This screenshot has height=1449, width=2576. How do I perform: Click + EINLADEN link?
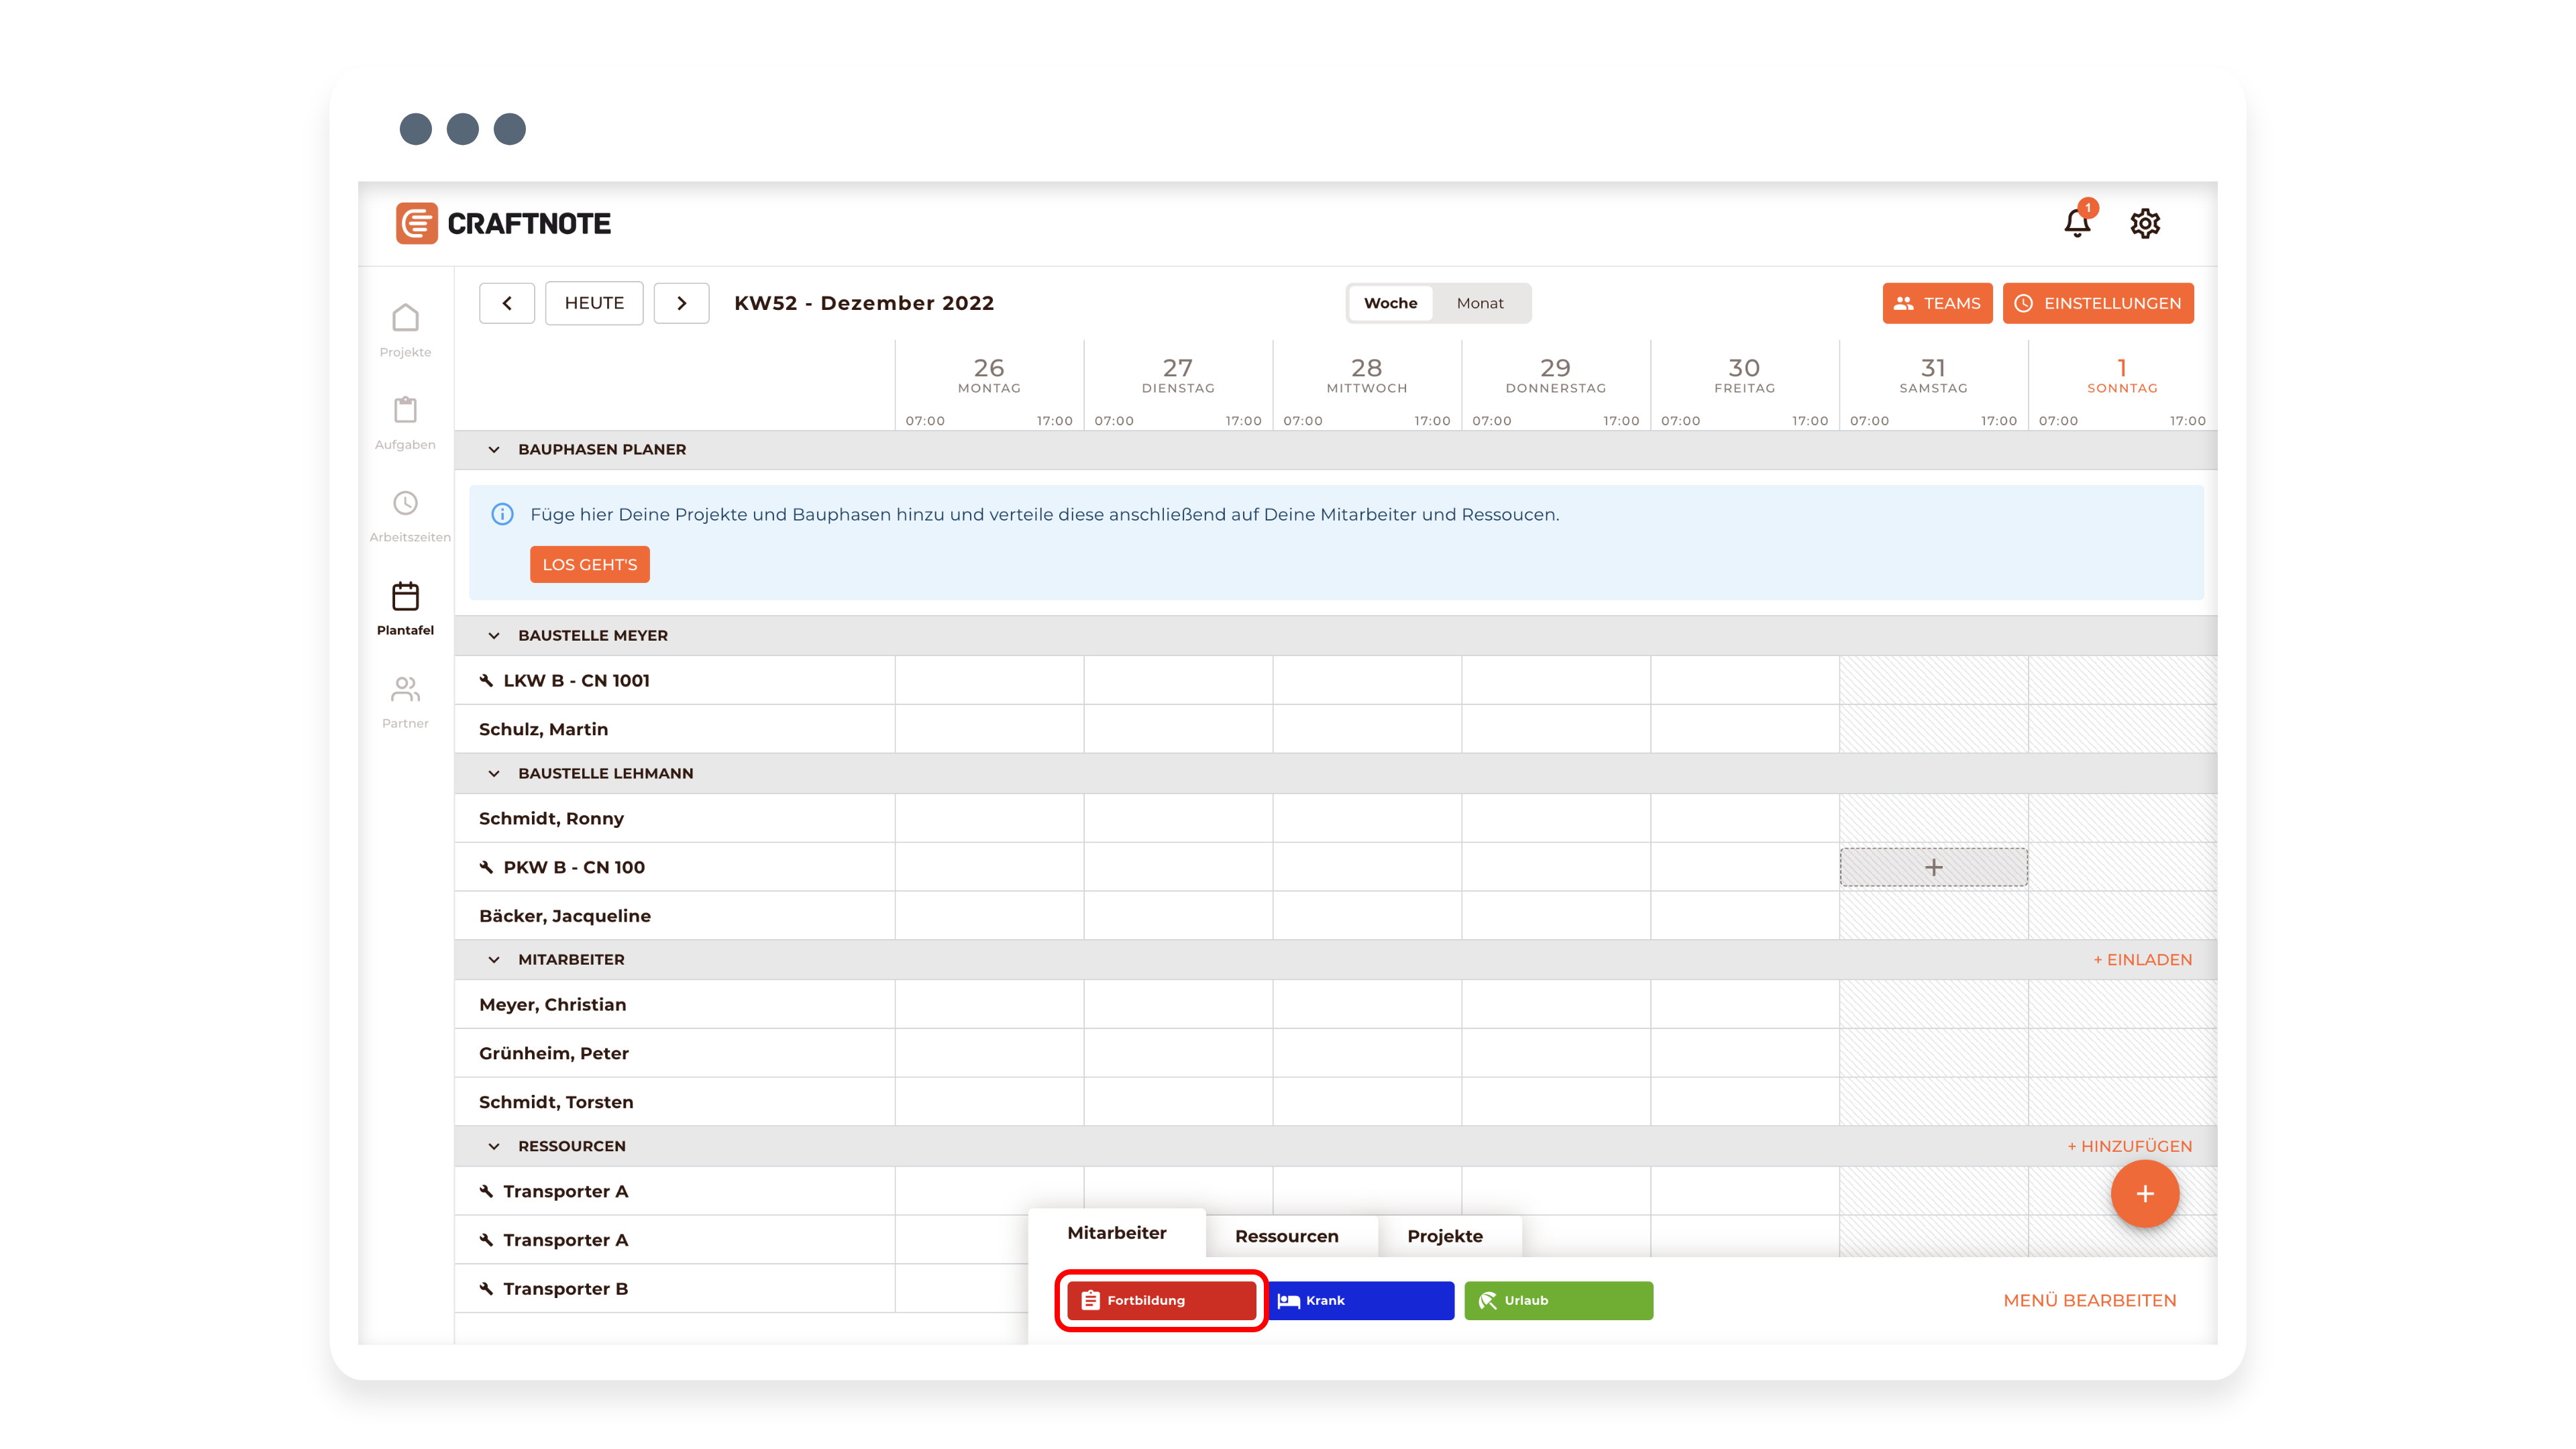tap(2142, 959)
